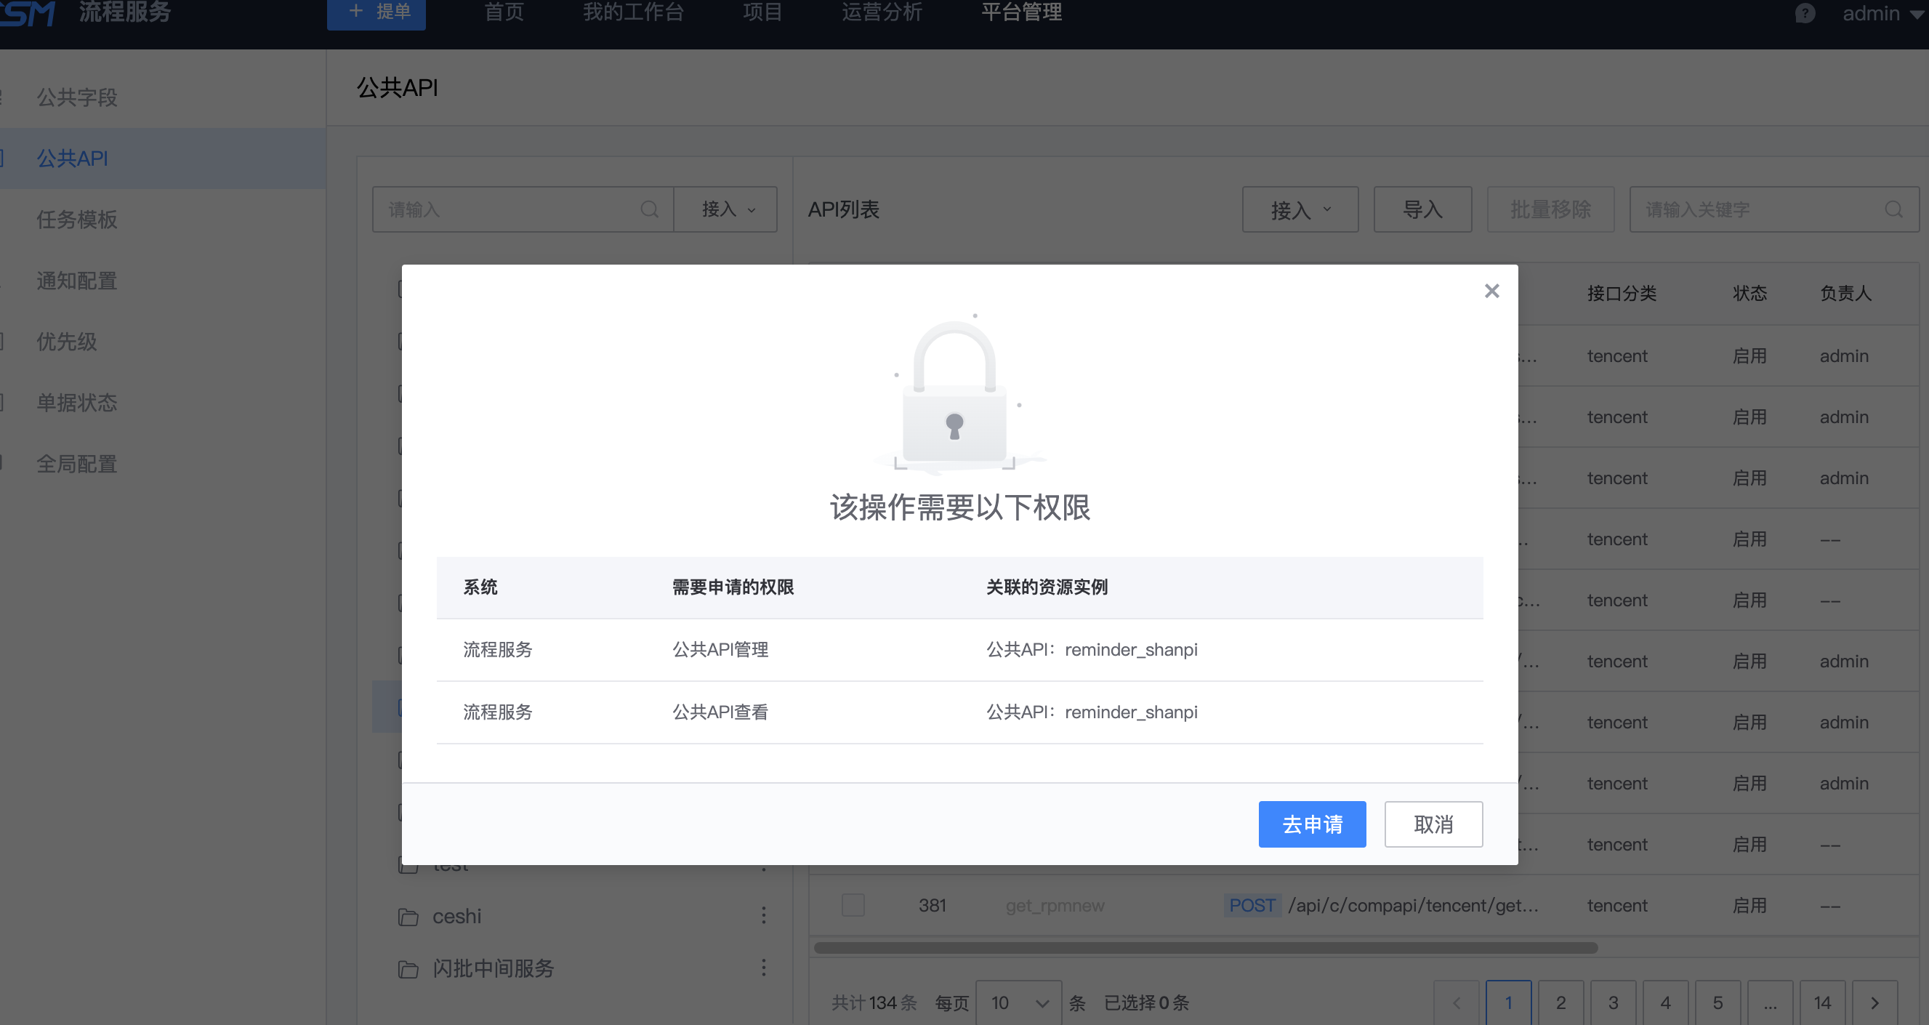This screenshot has width=1929, height=1025.
Task: Select page 14 in pagination
Action: tap(1823, 1002)
